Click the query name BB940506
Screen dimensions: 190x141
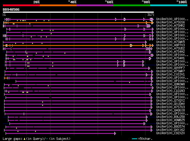point(11,9)
